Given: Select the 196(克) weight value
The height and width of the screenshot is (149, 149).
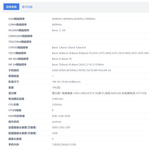Looking at the screenshot, I should coord(56,88).
